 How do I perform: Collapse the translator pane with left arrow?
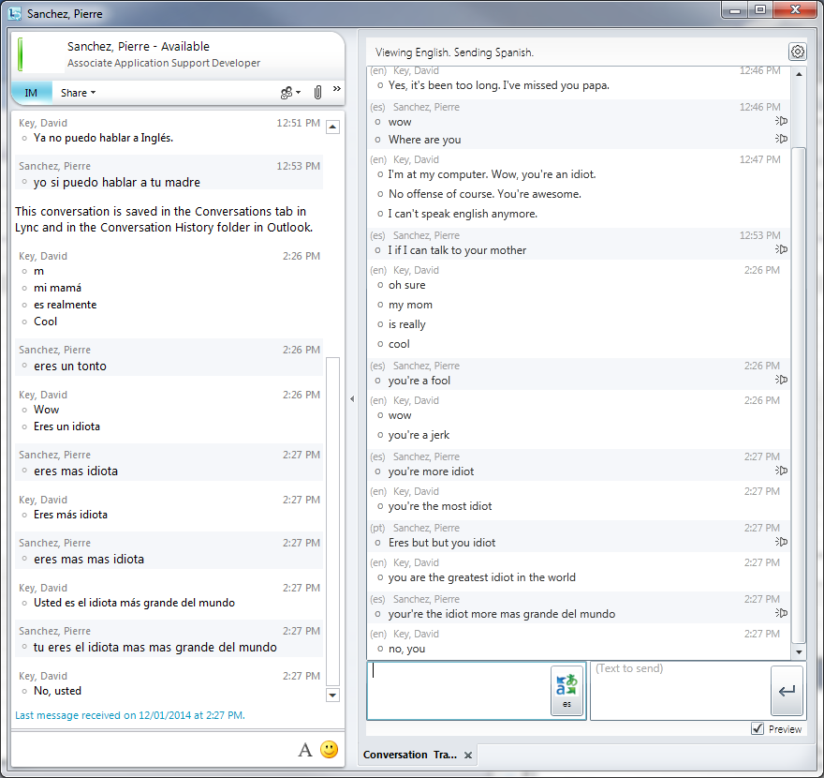pyautogui.click(x=352, y=399)
